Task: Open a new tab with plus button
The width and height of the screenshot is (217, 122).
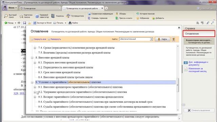Action: [x=106, y=8]
